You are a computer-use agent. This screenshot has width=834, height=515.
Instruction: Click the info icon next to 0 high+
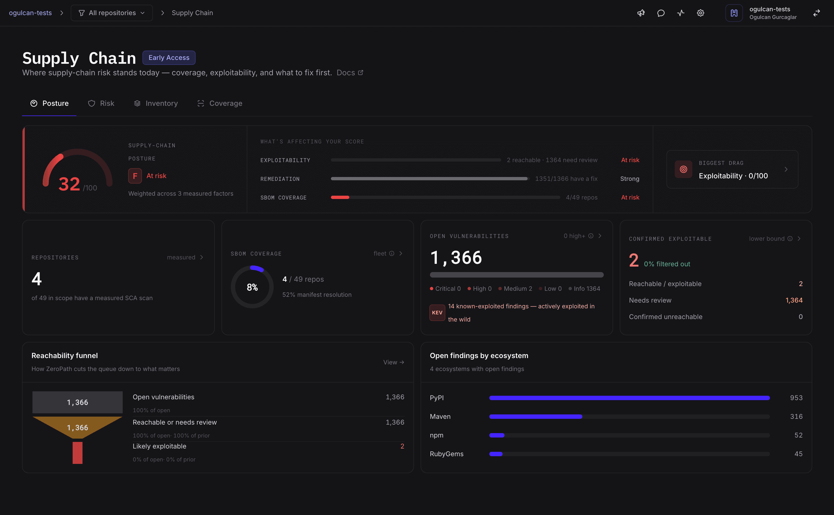591,236
